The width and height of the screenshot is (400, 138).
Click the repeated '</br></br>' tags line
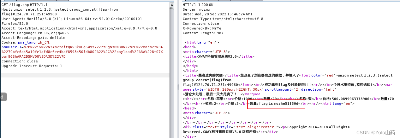(x=227, y=122)
